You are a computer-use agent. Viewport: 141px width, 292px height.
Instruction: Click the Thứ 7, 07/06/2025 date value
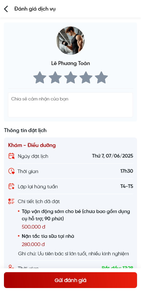pyautogui.click(x=113, y=156)
